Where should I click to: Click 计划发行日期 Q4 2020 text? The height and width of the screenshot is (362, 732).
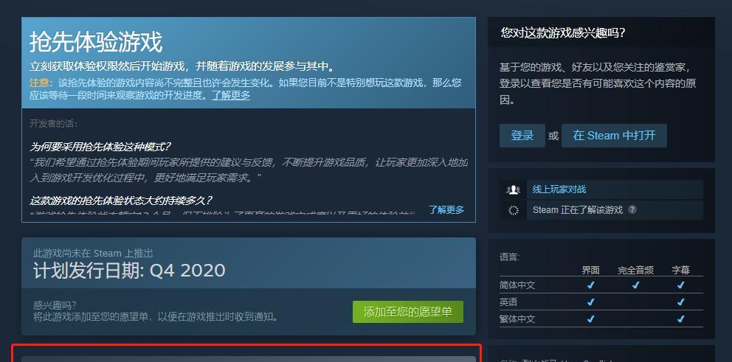coord(129,271)
